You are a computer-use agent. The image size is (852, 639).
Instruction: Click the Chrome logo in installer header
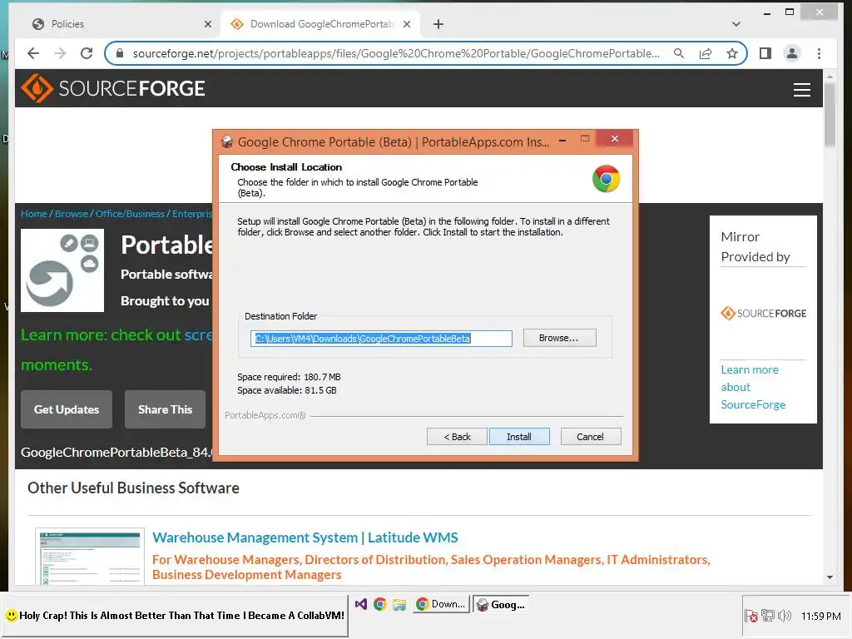[607, 179]
